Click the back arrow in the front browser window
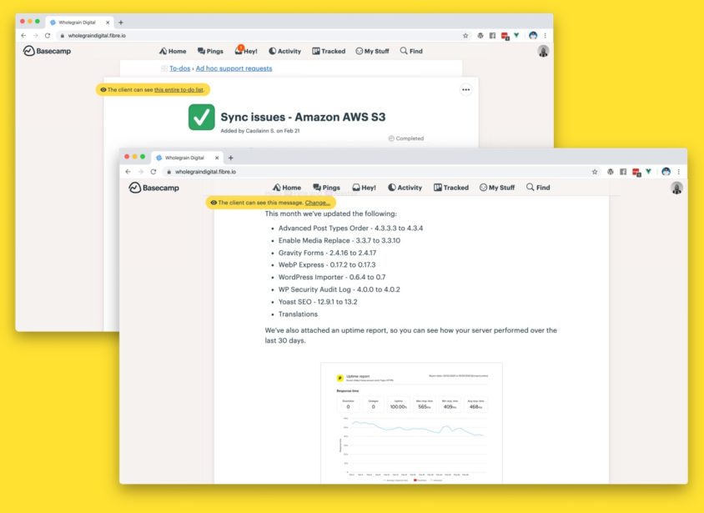The width and height of the screenshot is (704, 513). (128, 172)
